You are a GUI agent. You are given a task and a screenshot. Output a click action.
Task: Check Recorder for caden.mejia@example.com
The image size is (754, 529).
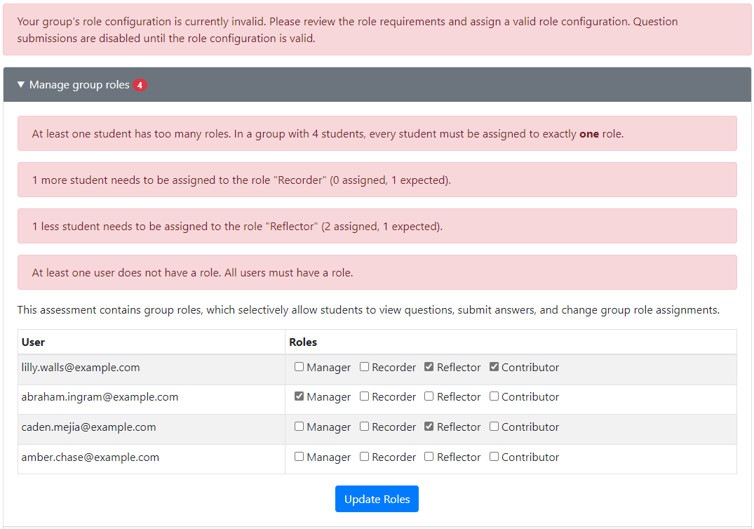(365, 427)
